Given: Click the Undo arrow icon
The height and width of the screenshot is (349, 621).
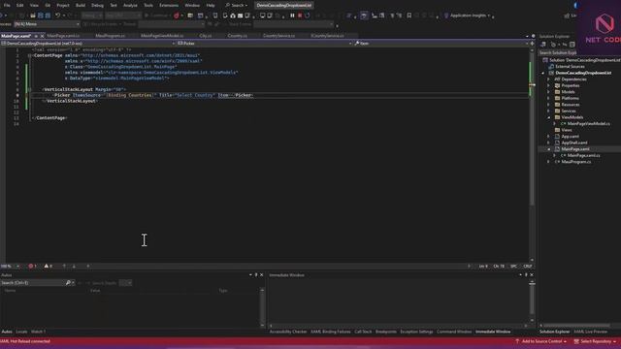Looking at the screenshot, I should tap(58, 16).
